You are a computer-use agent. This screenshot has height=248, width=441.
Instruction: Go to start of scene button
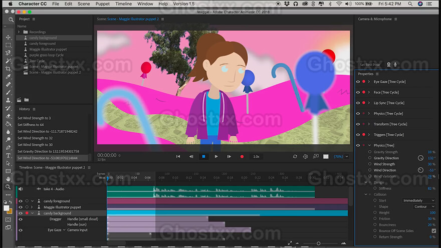[x=178, y=156]
